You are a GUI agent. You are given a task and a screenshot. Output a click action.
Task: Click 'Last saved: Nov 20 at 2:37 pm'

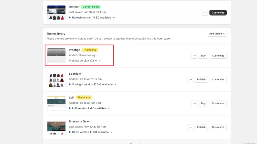pos(88,127)
